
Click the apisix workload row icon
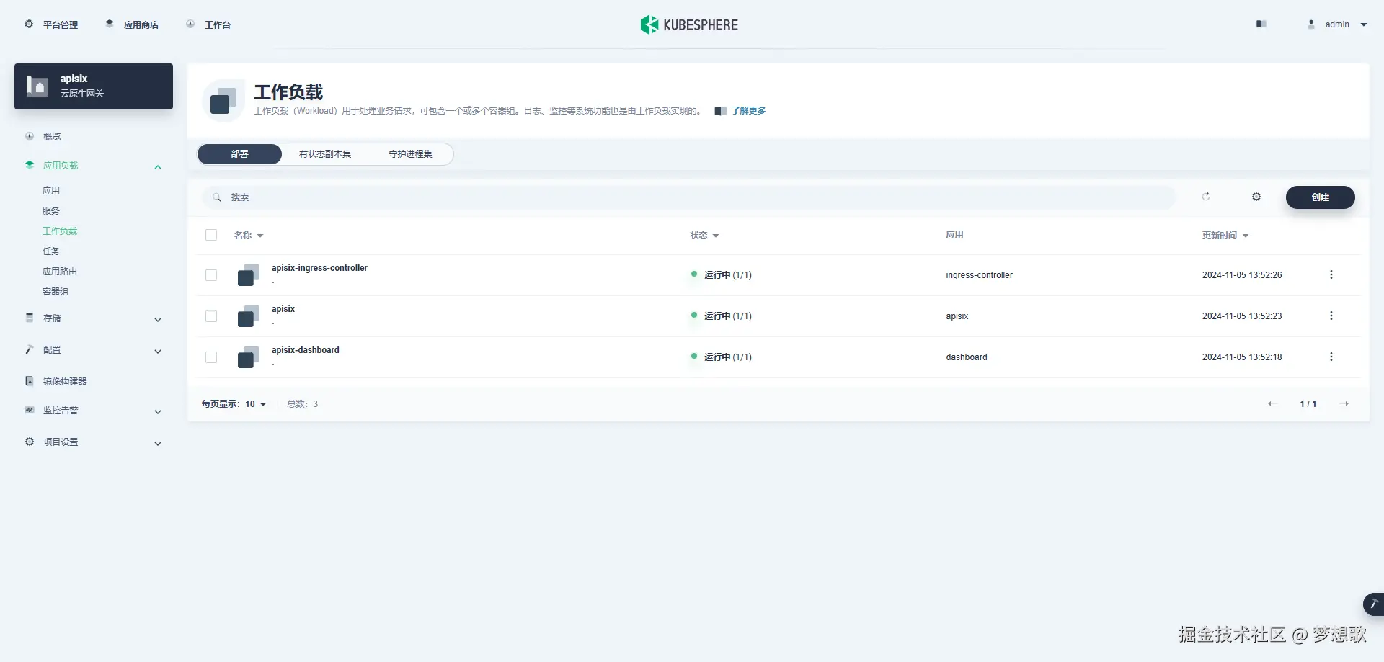(x=249, y=316)
